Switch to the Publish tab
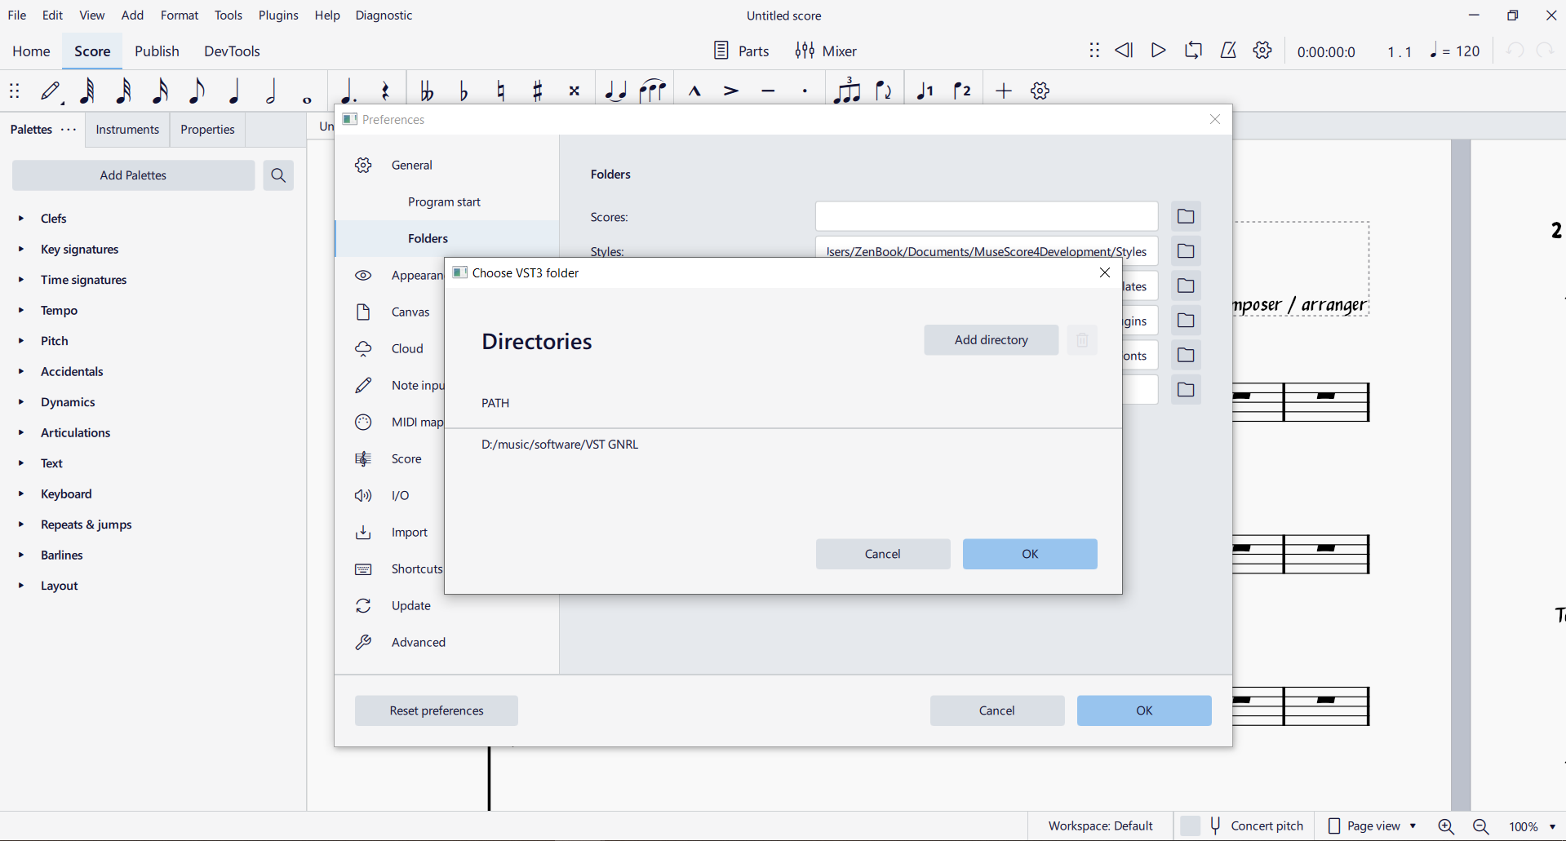The width and height of the screenshot is (1566, 841). pos(157,51)
